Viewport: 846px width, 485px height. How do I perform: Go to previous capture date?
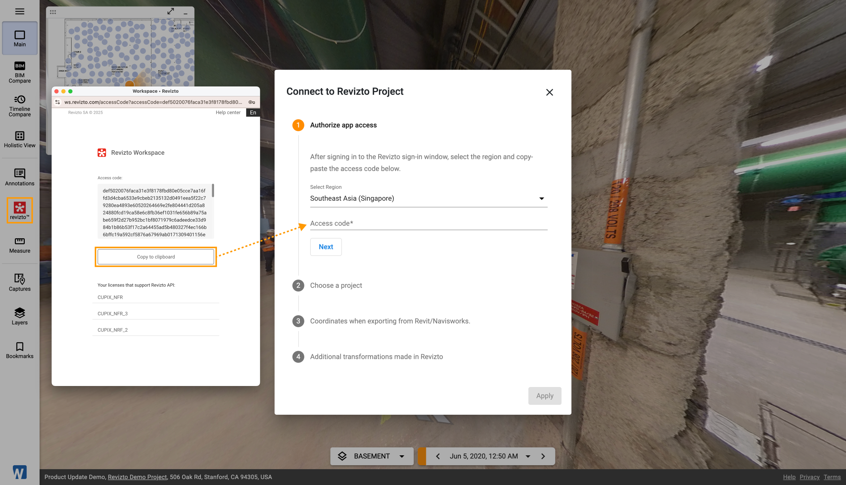[x=438, y=456]
